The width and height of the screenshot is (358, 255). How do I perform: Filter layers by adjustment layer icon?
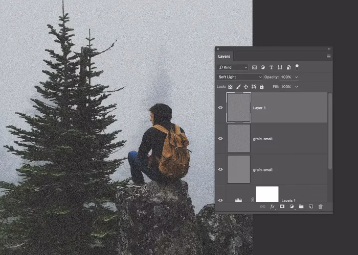pyautogui.click(x=263, y=67)
